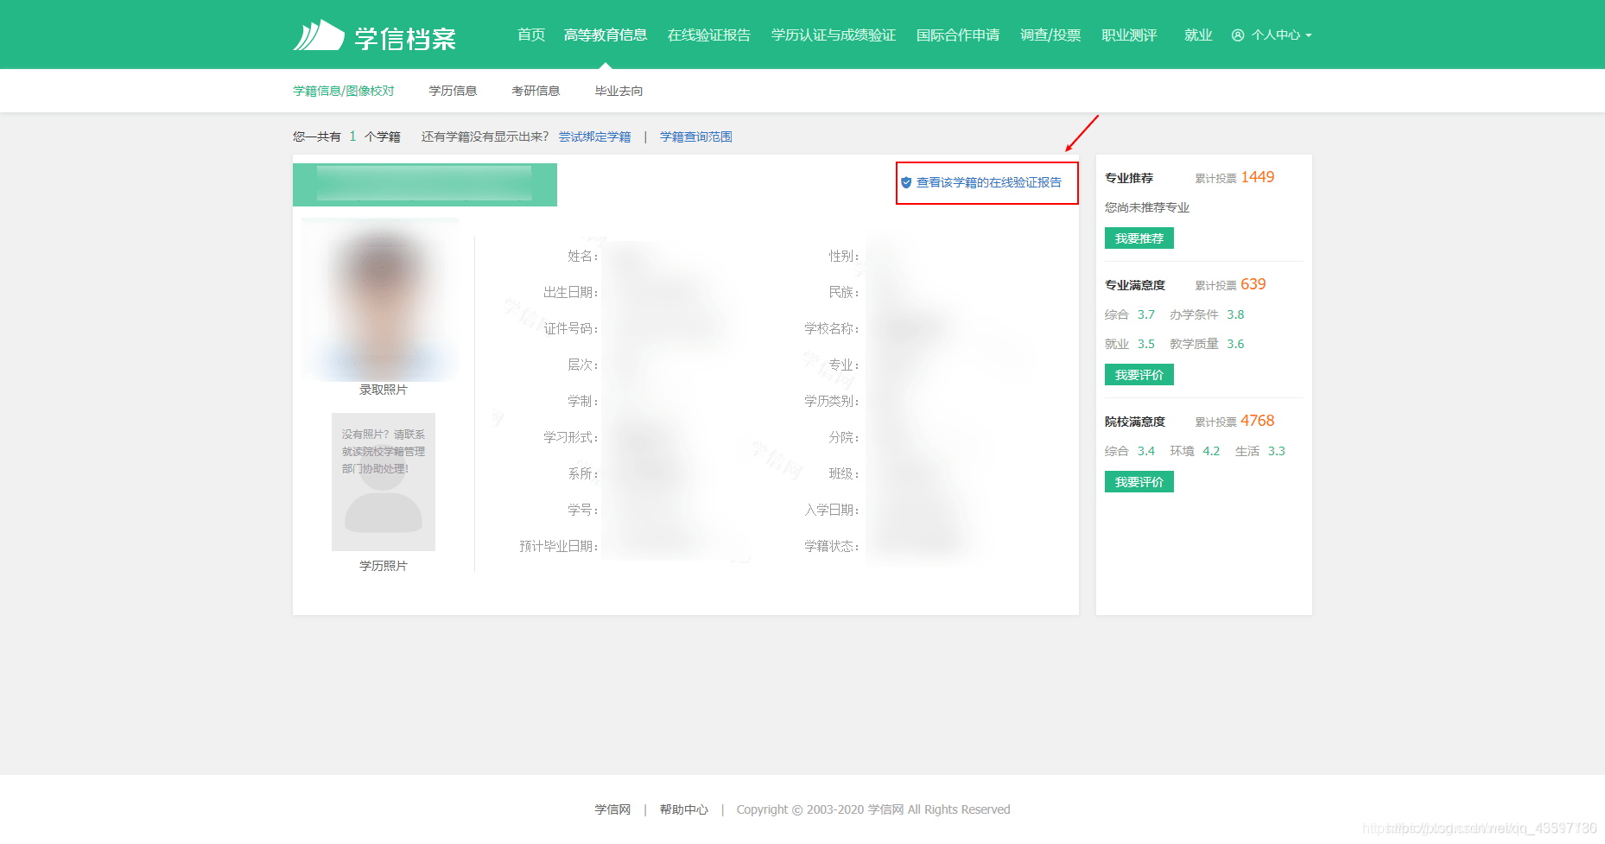
Task: Open the 国际合作申请 menu item
Action: click(957, 35)
